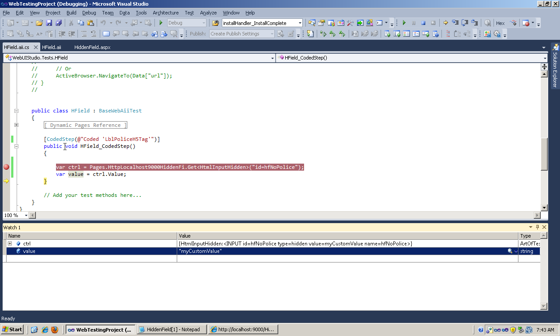Open the Debug menu

pos(89,13)
